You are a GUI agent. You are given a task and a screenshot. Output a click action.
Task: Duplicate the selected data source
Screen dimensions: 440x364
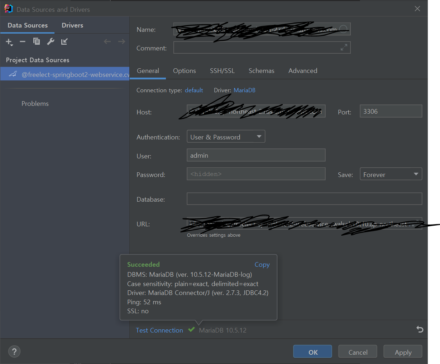click(x=36, y=41)
